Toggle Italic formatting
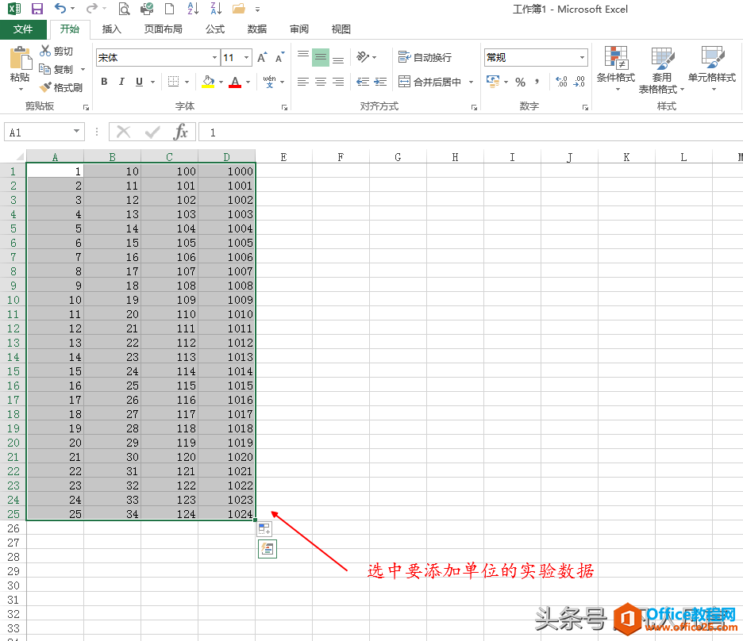Image resolution: width=743 pixels, height=641 pixels. 121,82
